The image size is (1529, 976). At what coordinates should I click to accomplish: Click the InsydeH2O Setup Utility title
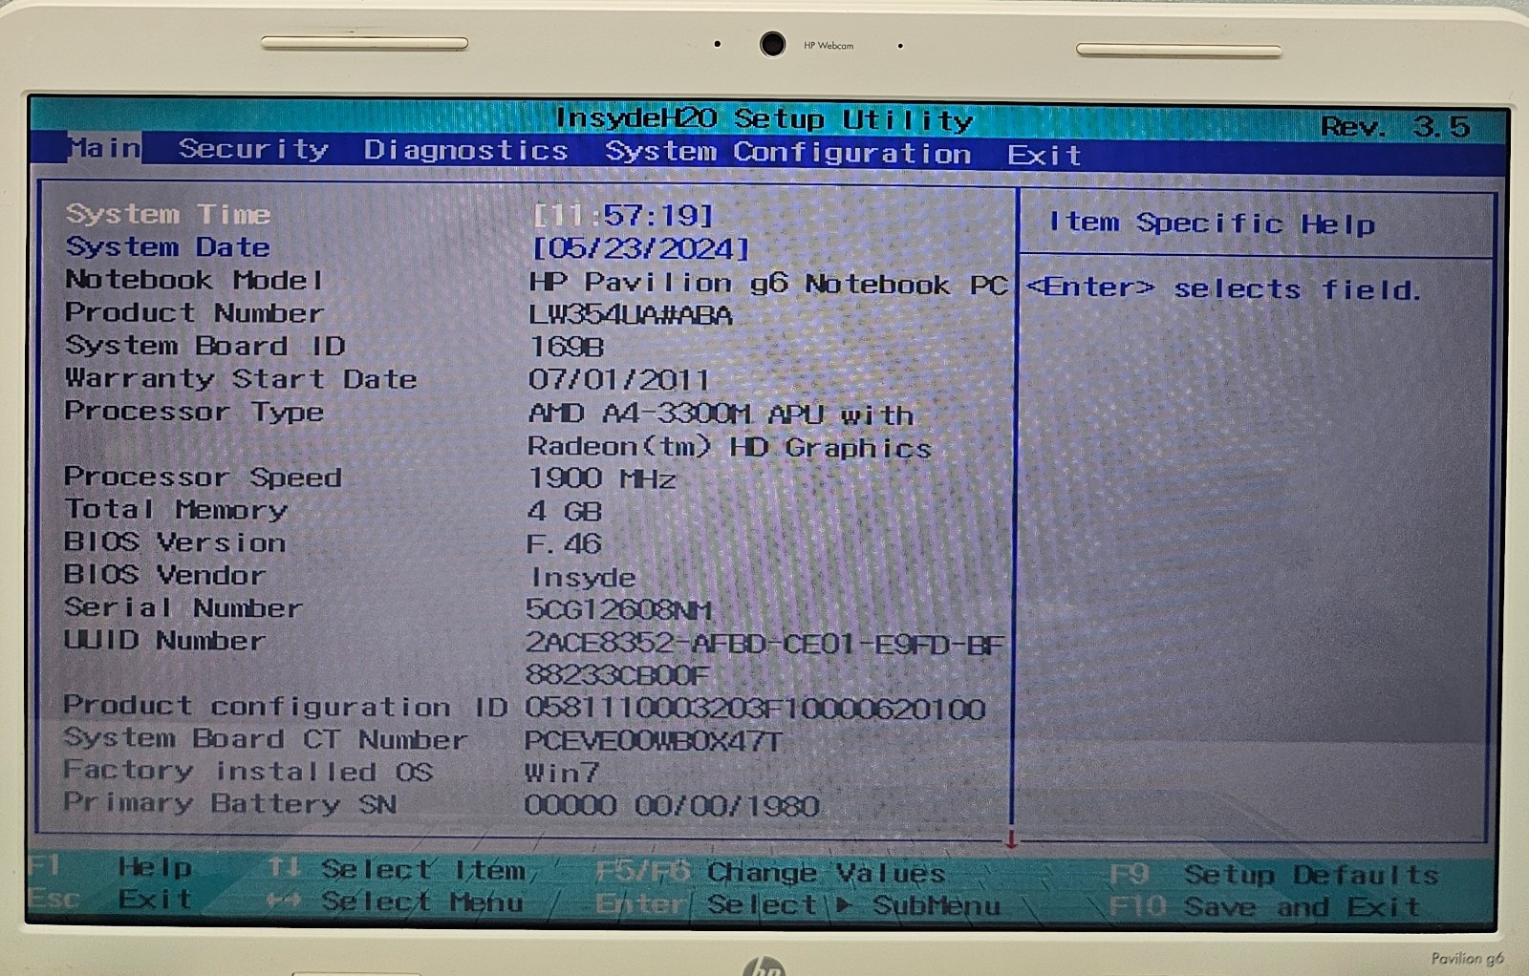[x=764, y=119]
